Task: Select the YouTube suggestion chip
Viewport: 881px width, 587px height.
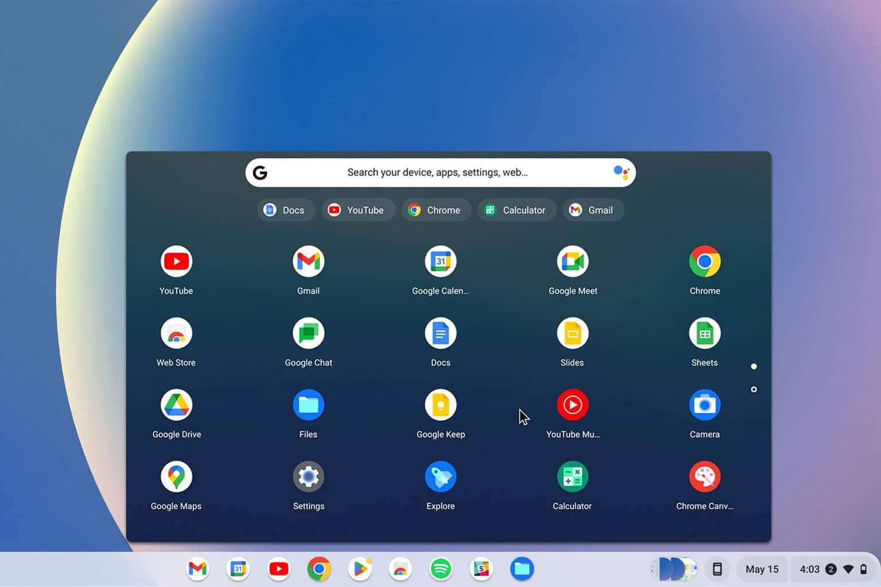Action: point(358,210)
